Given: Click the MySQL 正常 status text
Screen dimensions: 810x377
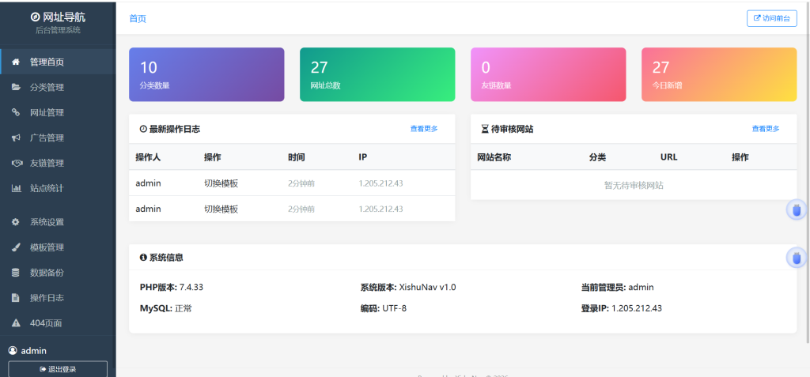Looking at the screenshot, I should pos(166,309).
